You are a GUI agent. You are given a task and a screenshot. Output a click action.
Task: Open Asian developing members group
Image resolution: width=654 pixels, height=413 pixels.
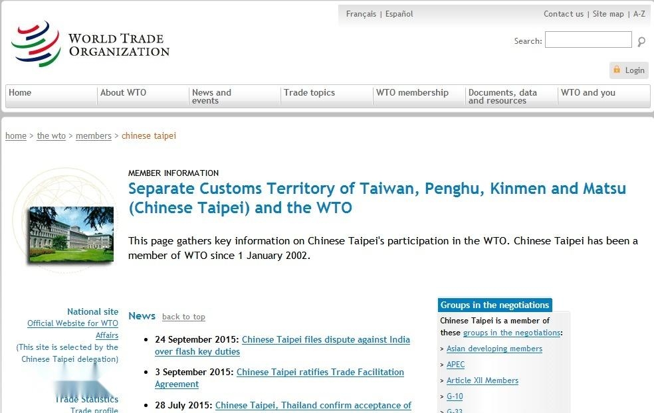(x=494, y=349)
